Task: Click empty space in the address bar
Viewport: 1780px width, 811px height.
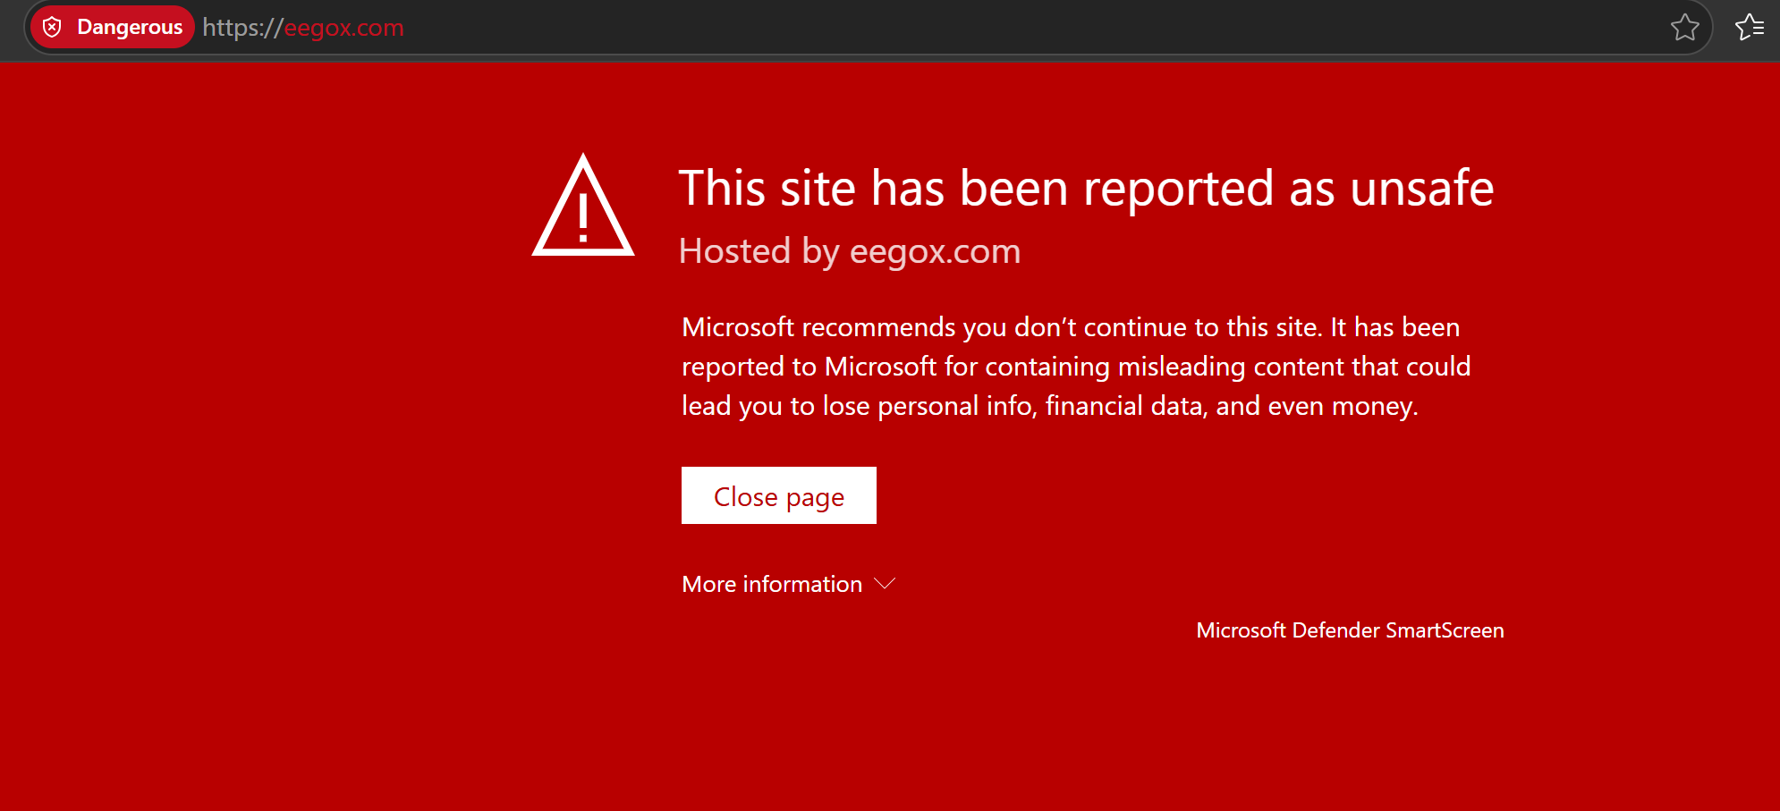Action: point(1029,28)
